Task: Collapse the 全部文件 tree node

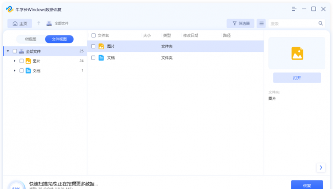Action: pyautogui.click(x=8, y=51)
